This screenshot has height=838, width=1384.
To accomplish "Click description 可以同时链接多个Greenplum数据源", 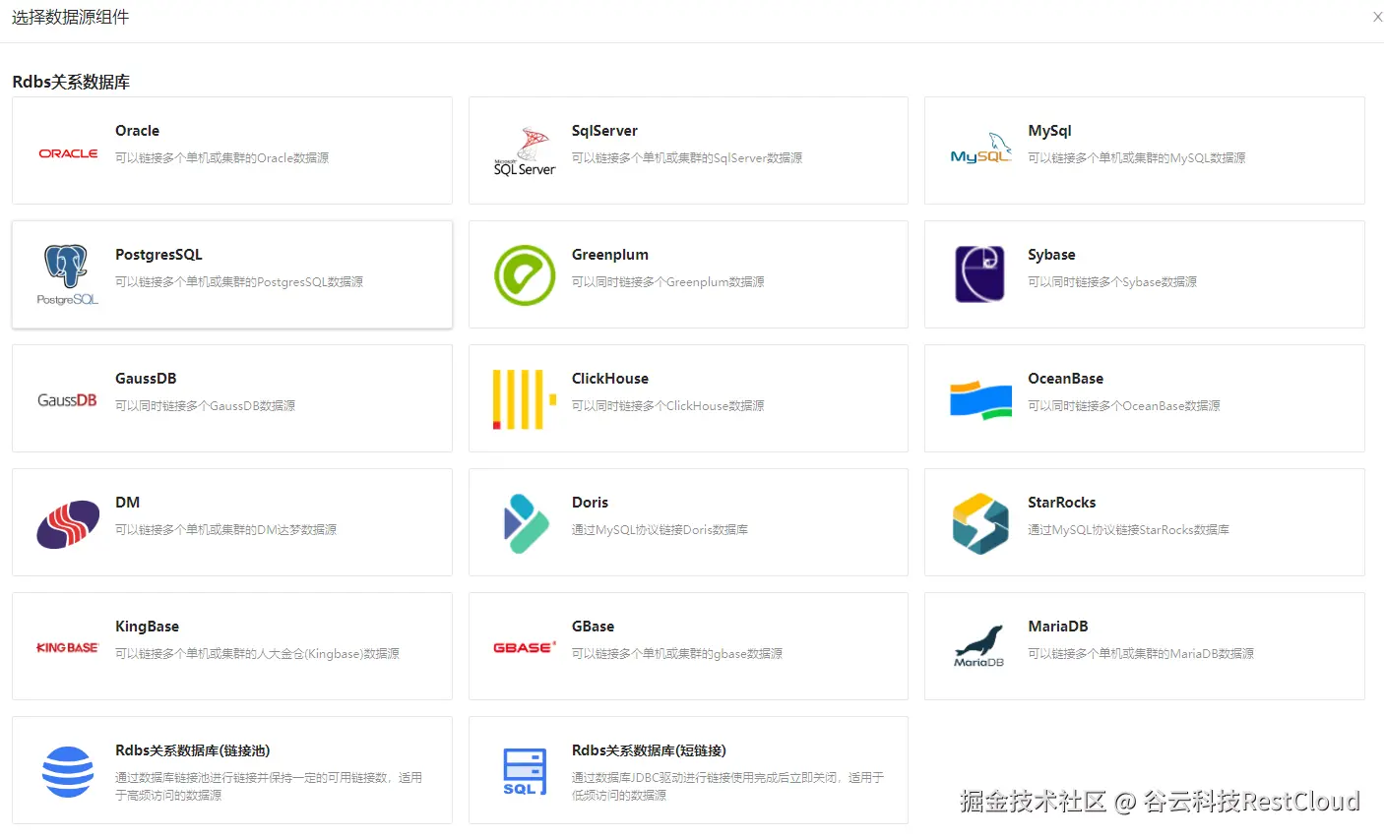I will [x=667, y=282].
